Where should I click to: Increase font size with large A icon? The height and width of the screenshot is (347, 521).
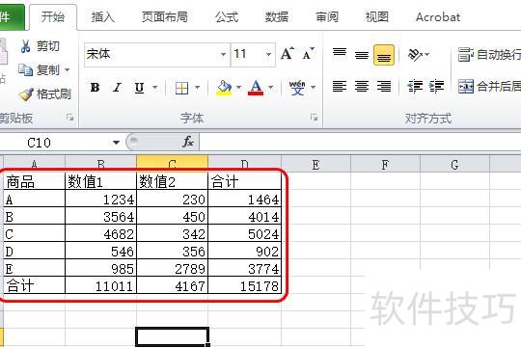(288, 53)
